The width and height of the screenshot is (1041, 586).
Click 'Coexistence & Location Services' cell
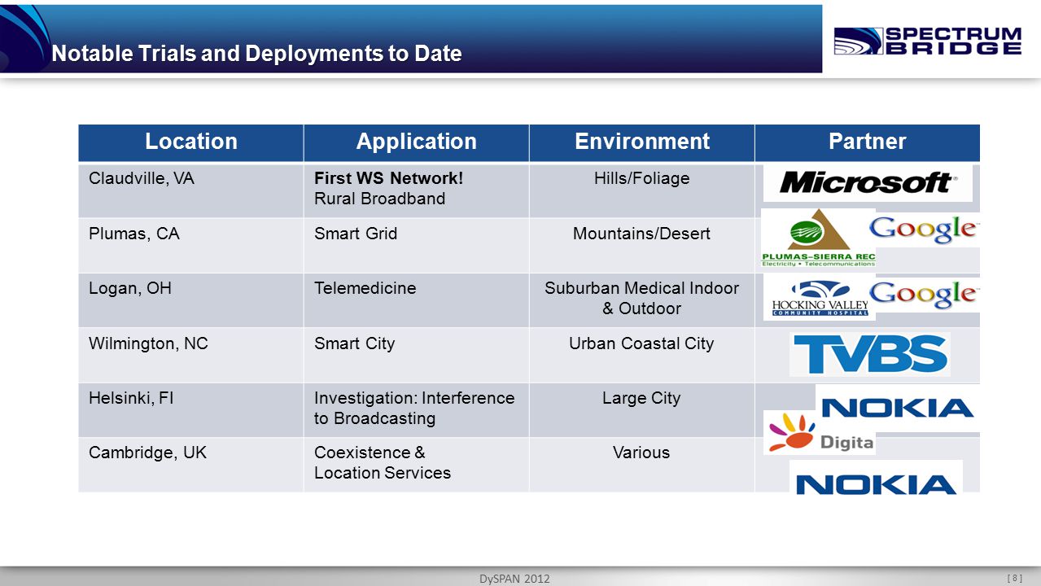pyautogui.click(x=417, y=465)
